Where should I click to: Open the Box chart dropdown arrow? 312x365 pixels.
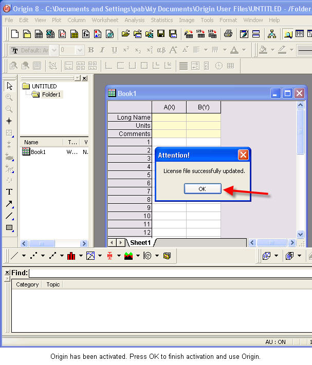[x=119, y=256]
